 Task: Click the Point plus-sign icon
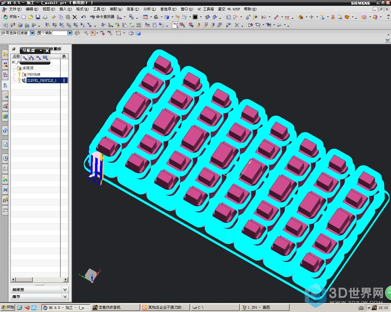pos(311,17)
